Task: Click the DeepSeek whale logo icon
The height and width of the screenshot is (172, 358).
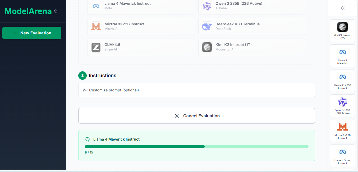Action: pos(207,27)
